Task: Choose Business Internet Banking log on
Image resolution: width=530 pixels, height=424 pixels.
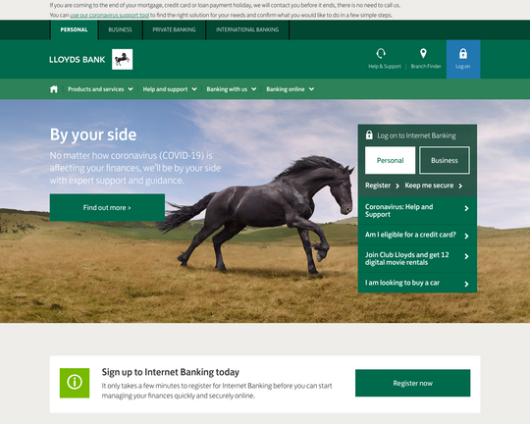Action: (445, 160)
